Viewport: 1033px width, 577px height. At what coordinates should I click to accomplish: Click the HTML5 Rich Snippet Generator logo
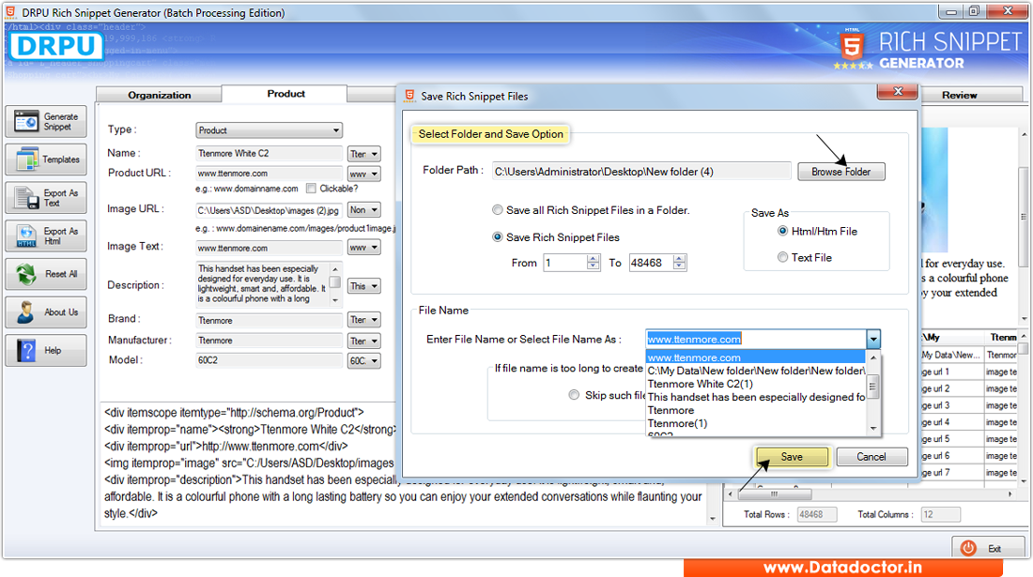[x=928, y=50]
